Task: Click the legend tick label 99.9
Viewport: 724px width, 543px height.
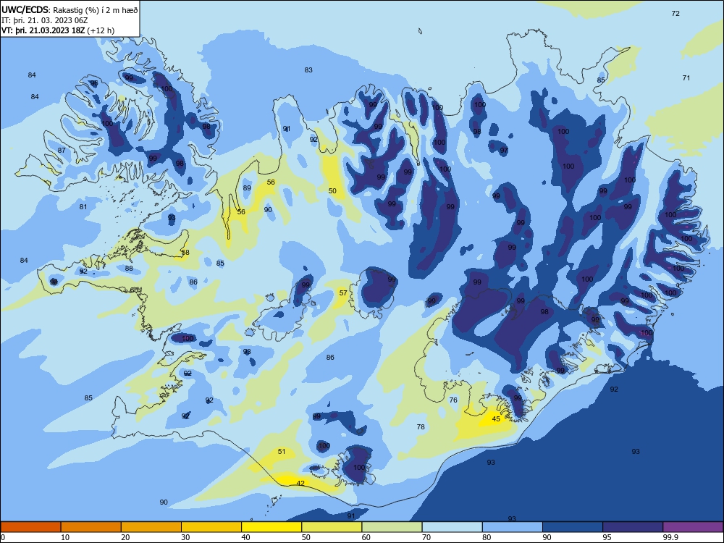Action: coord(670,537)
